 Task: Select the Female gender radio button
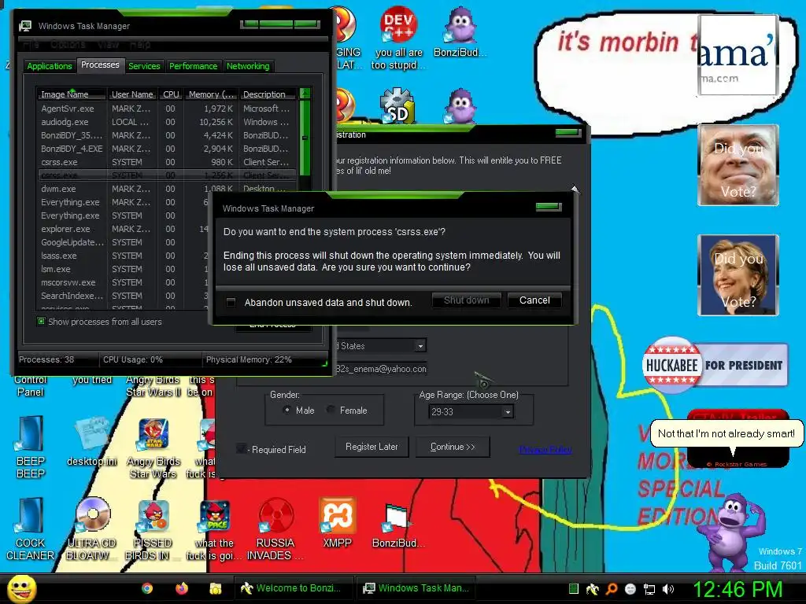(x=331, y=410)
